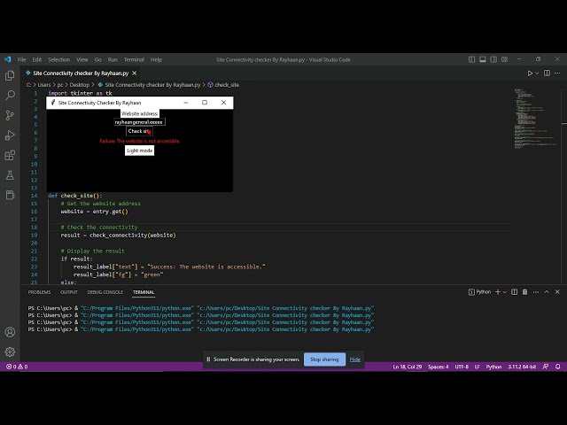The image size is (567, 425).
Task: Switch to the Debug Console tab
Action: point(105,292)
